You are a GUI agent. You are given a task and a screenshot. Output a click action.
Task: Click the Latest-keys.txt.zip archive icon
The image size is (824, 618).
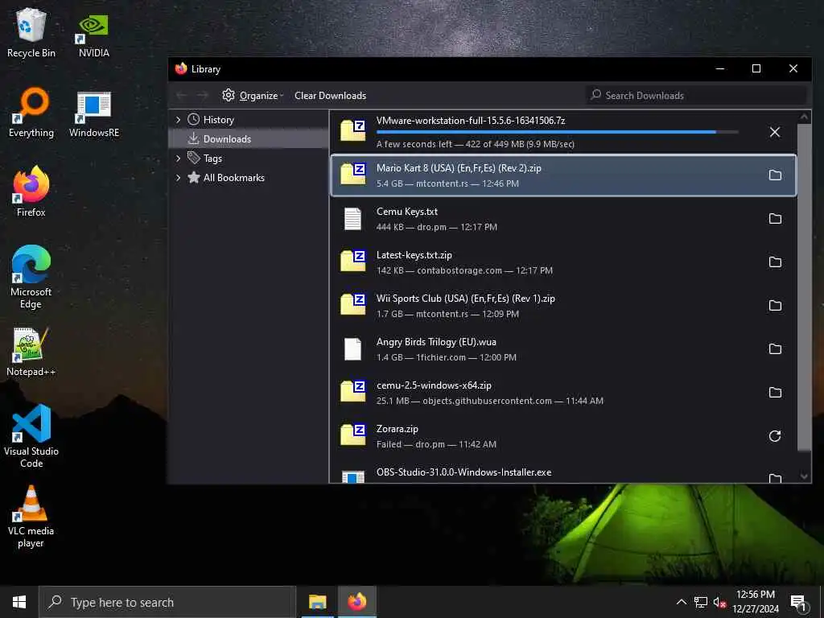coord(352,262)
